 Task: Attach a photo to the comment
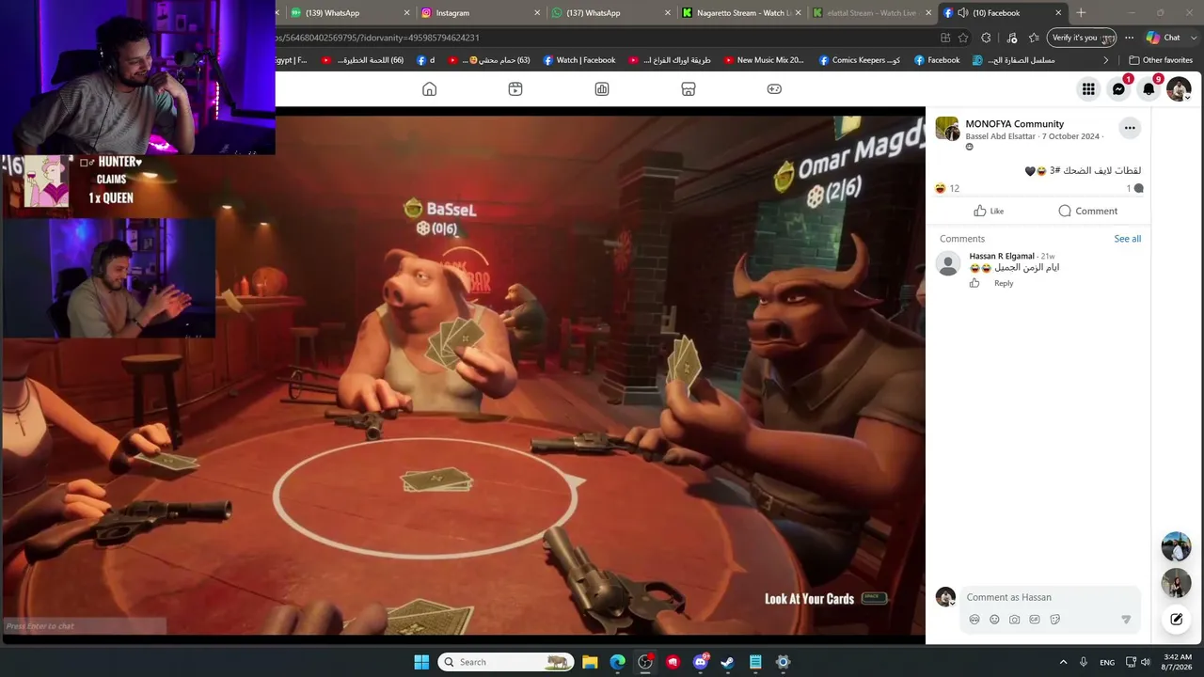tap(1014, 620)
